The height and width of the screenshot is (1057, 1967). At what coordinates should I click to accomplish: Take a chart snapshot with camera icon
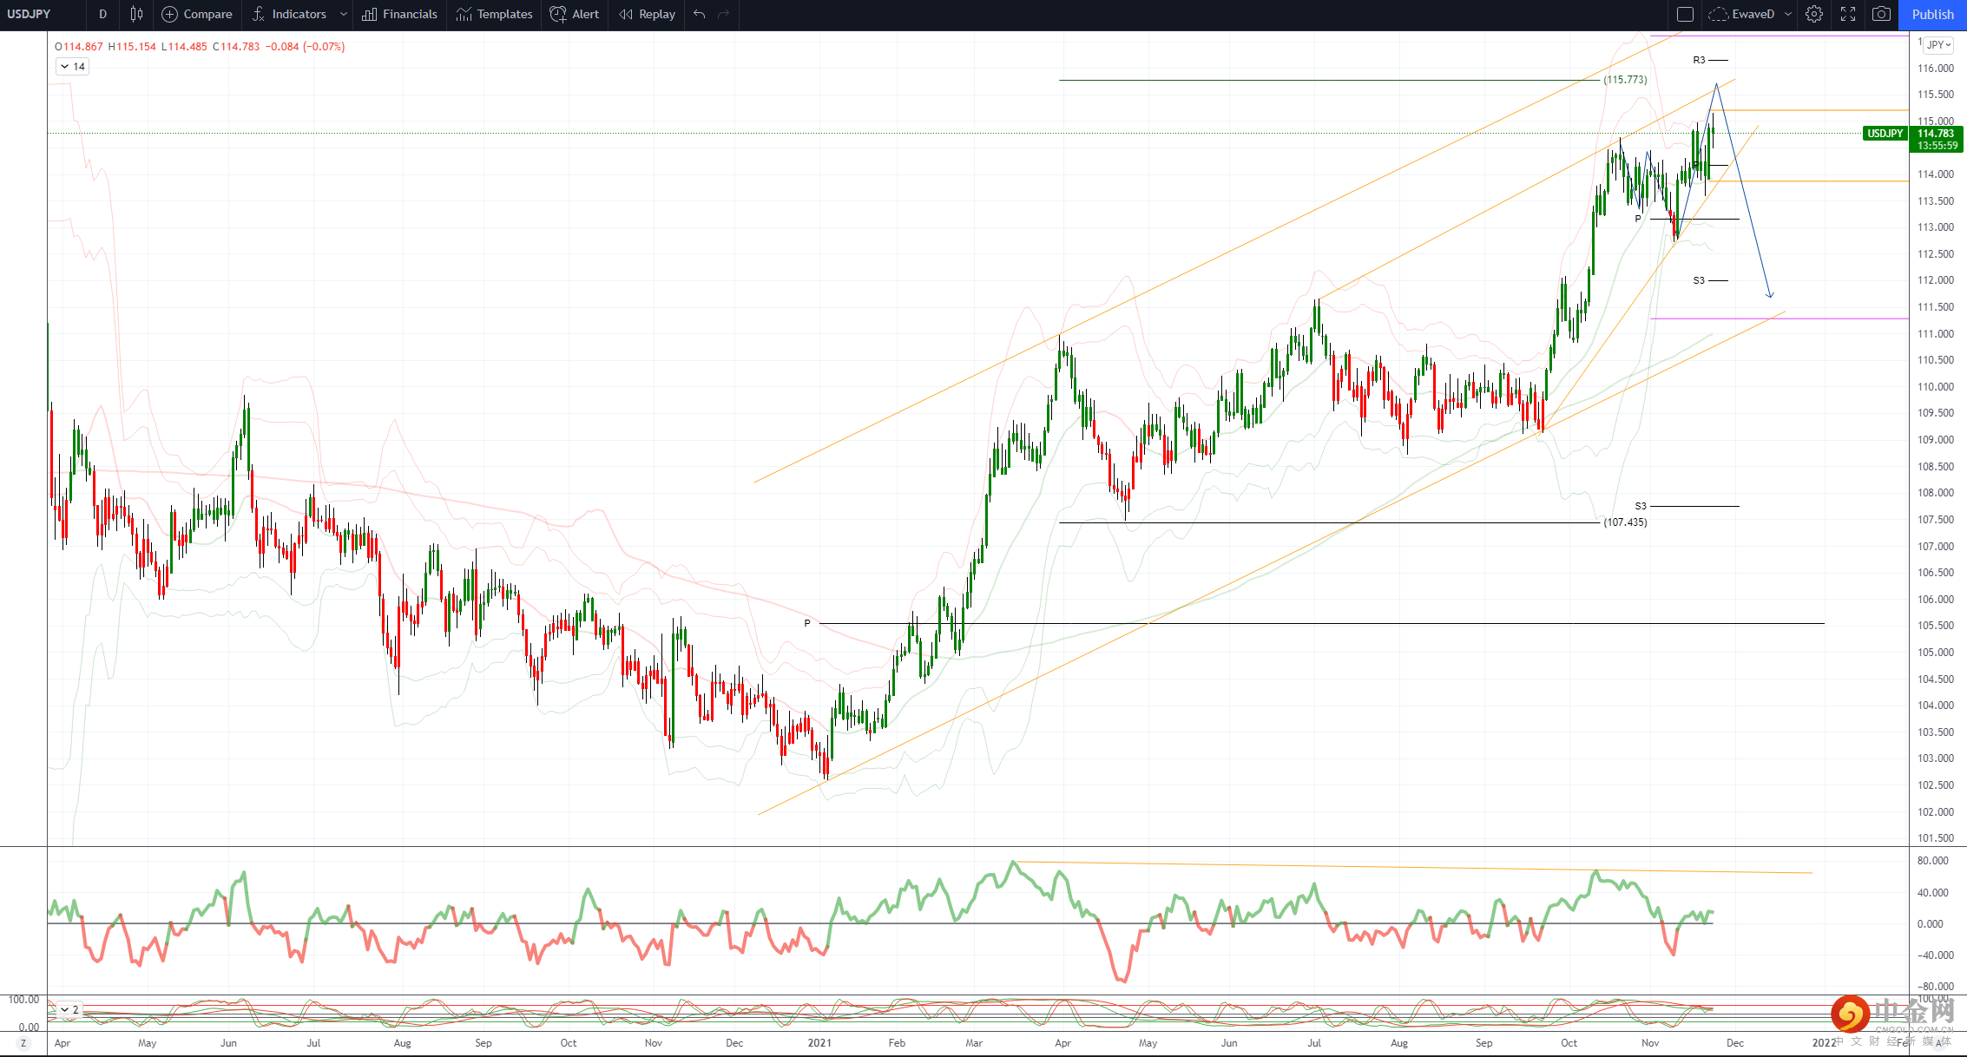point(1881,14)
